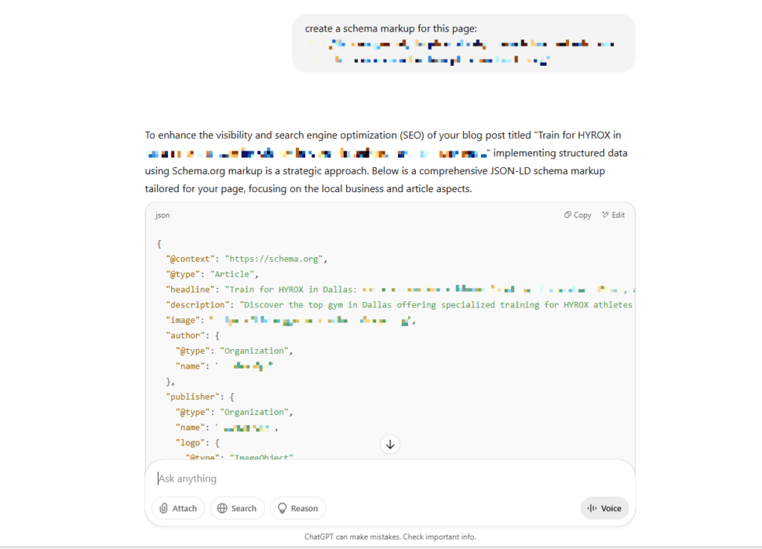This screenshot has height=549, width=762.
Task: Enable Reason mode for deeper thinking
Action: [x=297, y=508]
